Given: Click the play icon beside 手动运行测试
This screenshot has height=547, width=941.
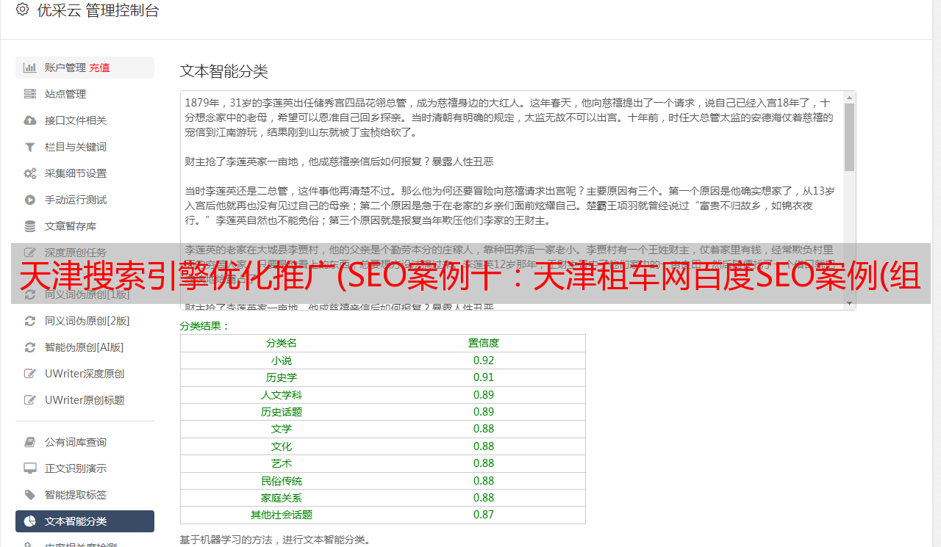Looking at the screenshot, I should (x=30, y=200).
